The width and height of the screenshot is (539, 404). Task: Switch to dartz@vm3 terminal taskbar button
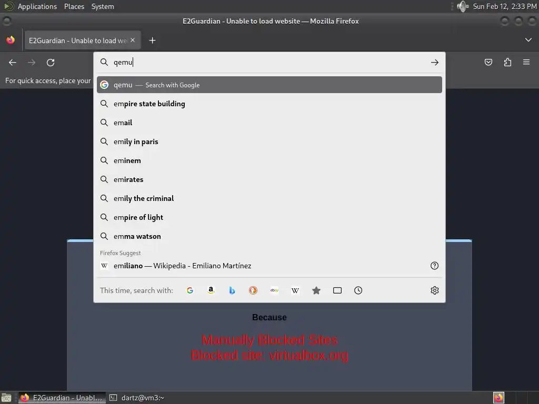(x=137, y=398)
